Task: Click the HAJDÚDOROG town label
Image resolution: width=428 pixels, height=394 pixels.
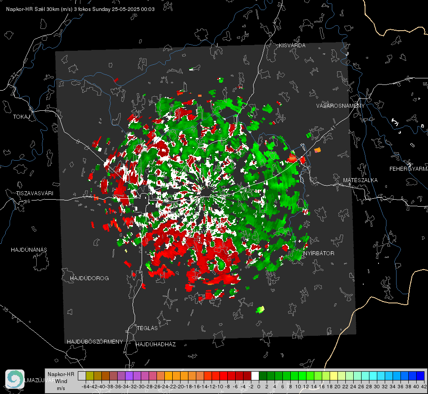Action: point(89,278)
